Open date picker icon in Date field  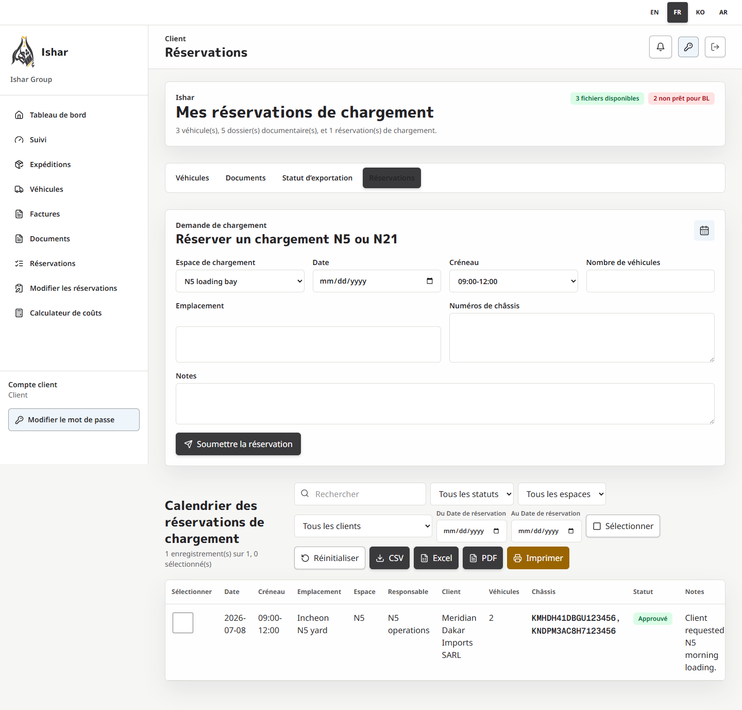[430, 281]
